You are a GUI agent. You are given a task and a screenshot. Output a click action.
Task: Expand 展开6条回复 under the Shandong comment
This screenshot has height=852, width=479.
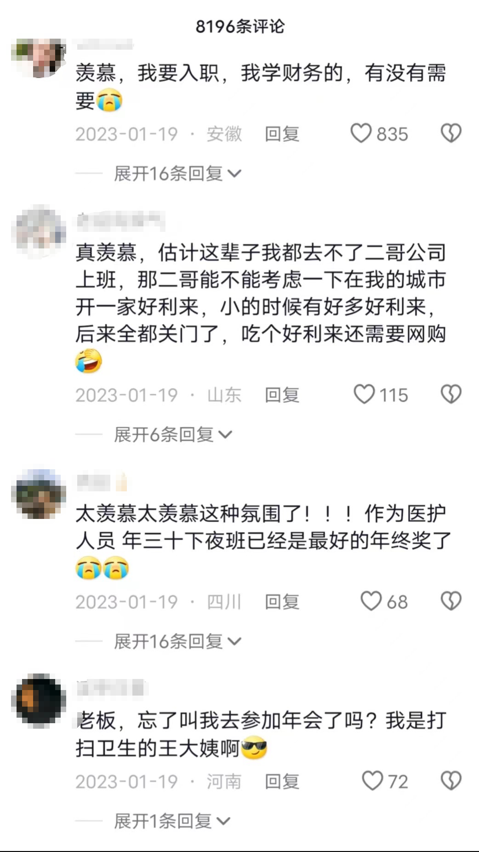173,434
